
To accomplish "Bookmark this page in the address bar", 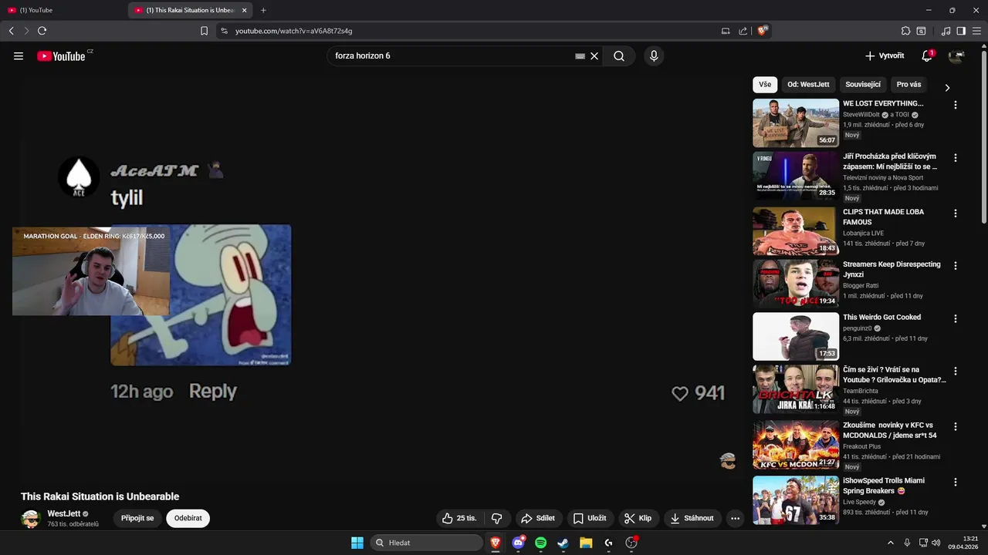I will pos(204,31).
